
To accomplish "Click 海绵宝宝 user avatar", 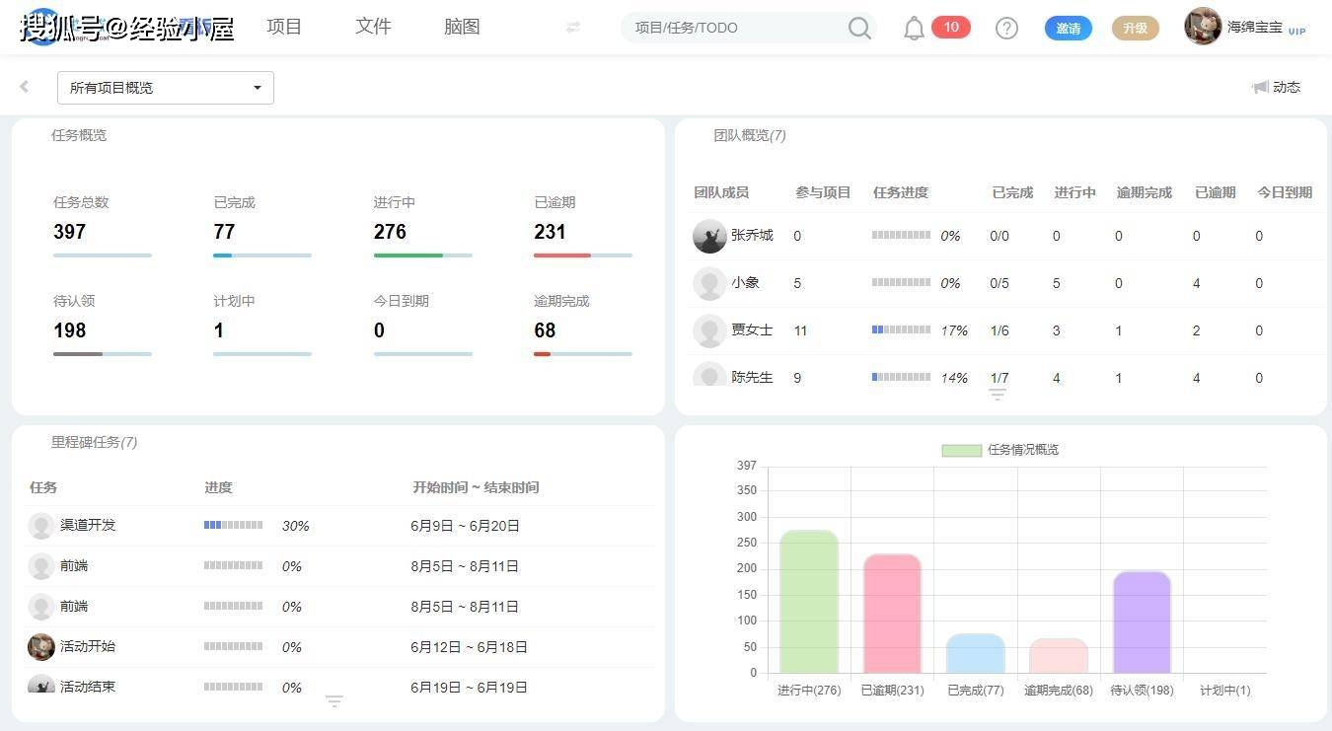I will (1203, 27).
